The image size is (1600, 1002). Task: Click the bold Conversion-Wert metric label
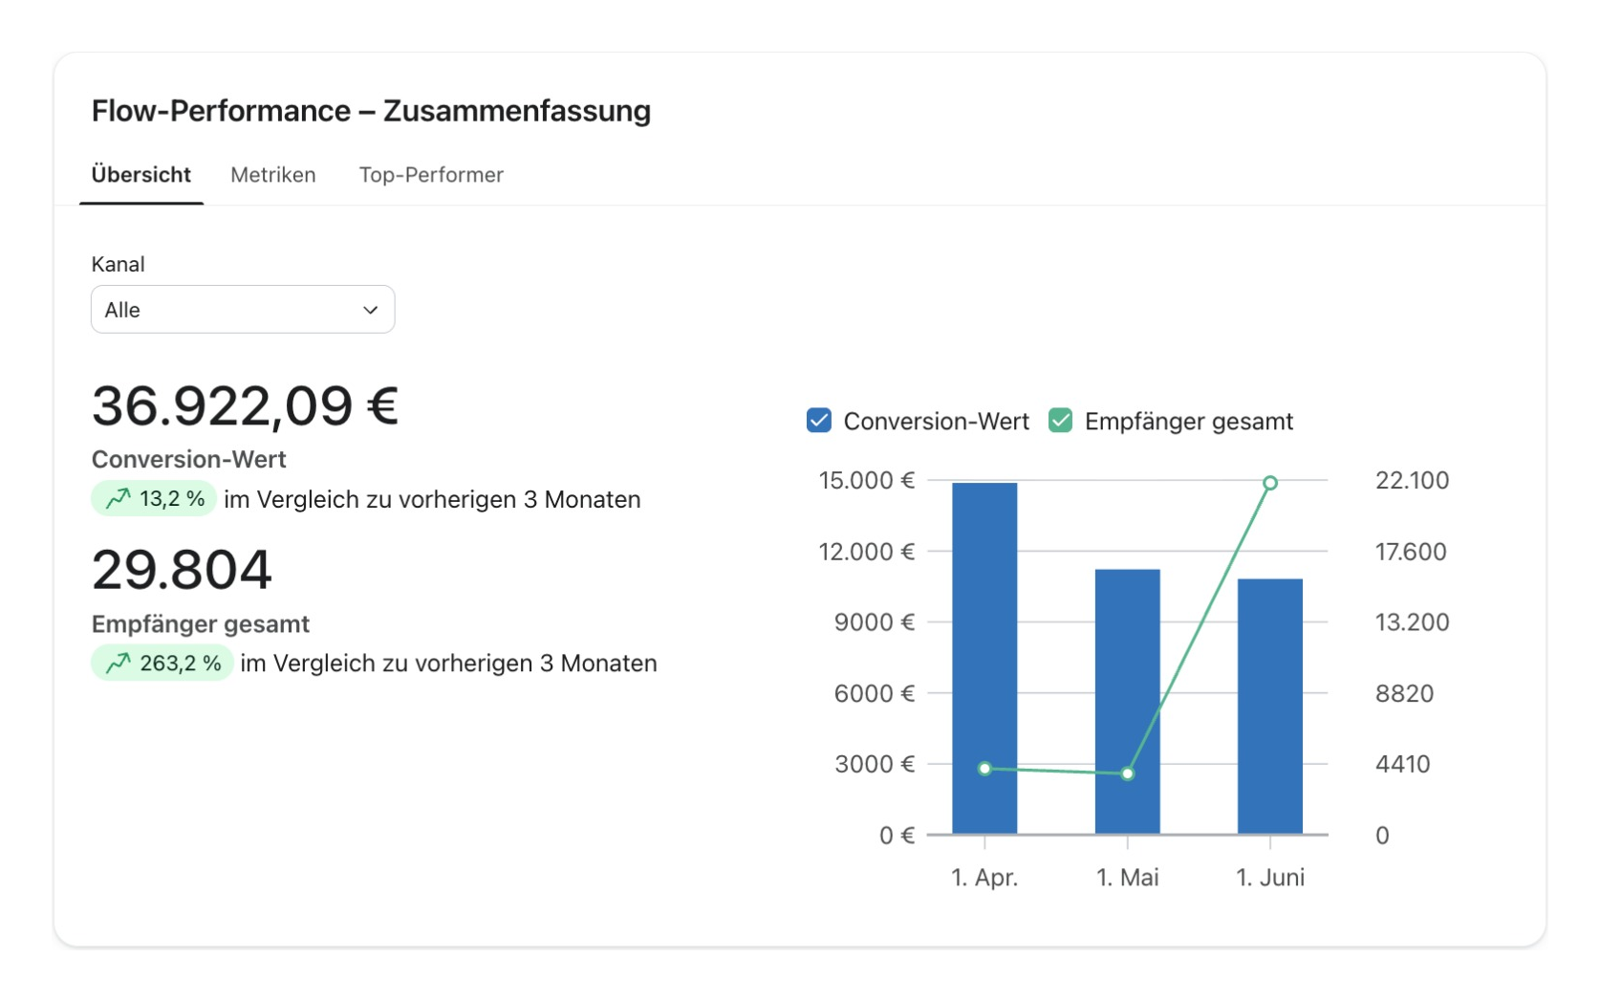188,459
